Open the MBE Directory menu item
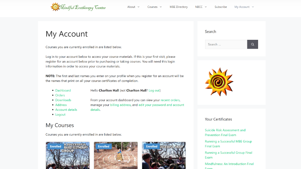Viewport: 301px width, 169px height. point(178,7)
